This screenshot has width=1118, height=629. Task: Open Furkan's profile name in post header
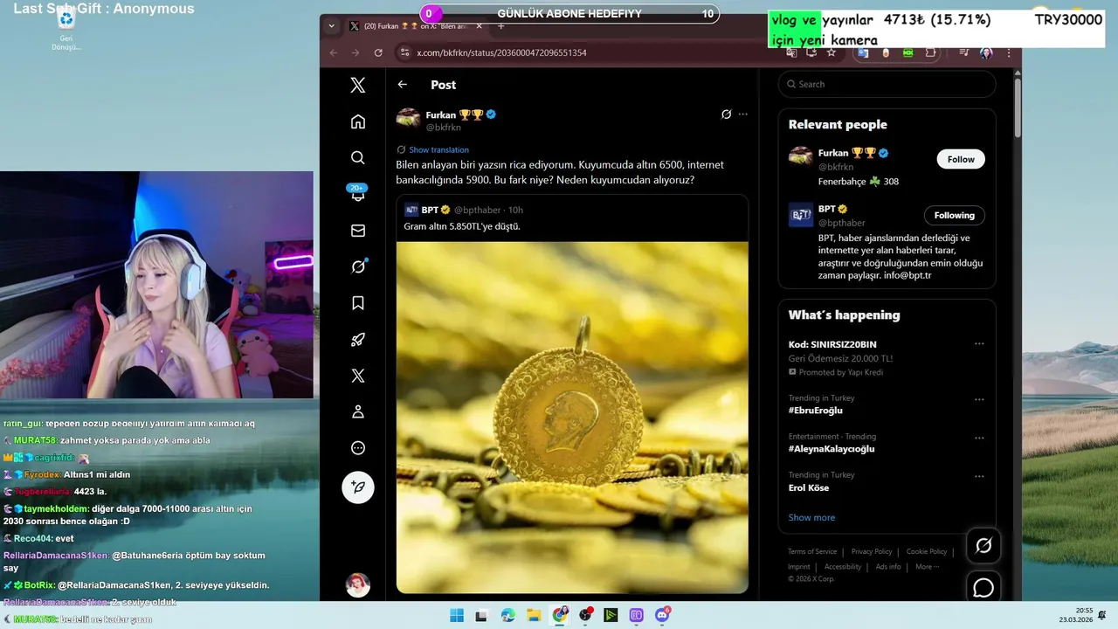pos(442,114)
